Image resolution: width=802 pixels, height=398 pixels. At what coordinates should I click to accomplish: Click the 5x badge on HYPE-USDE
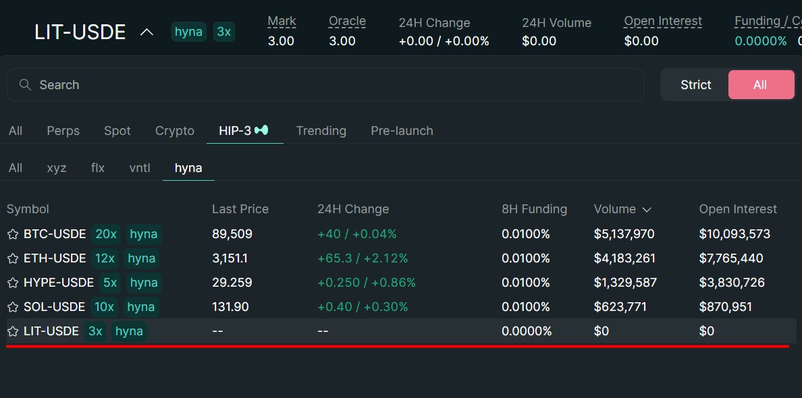coord(110,283)
